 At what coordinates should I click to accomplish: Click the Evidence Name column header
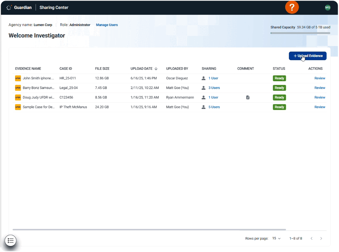coord(28,69)
